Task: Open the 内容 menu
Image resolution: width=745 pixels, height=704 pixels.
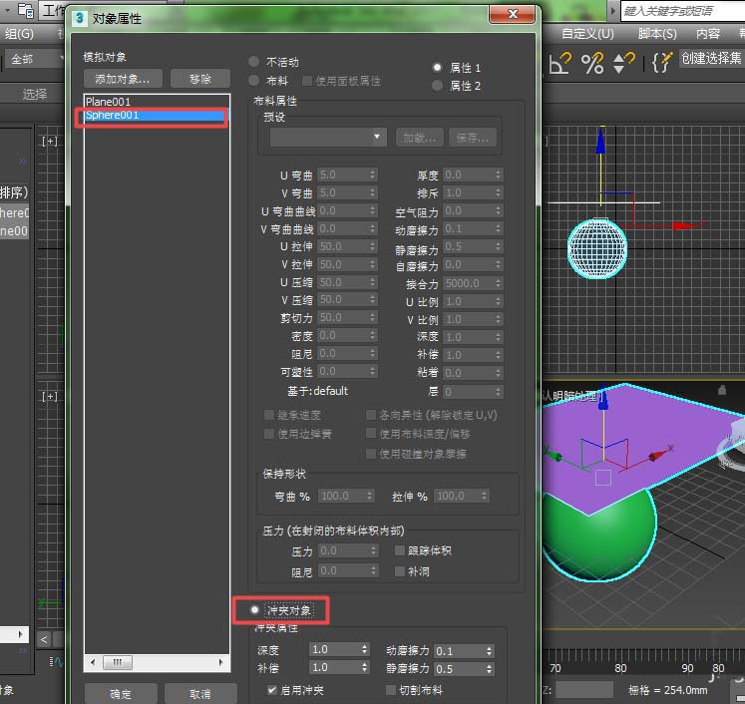Action: (708, 34)
